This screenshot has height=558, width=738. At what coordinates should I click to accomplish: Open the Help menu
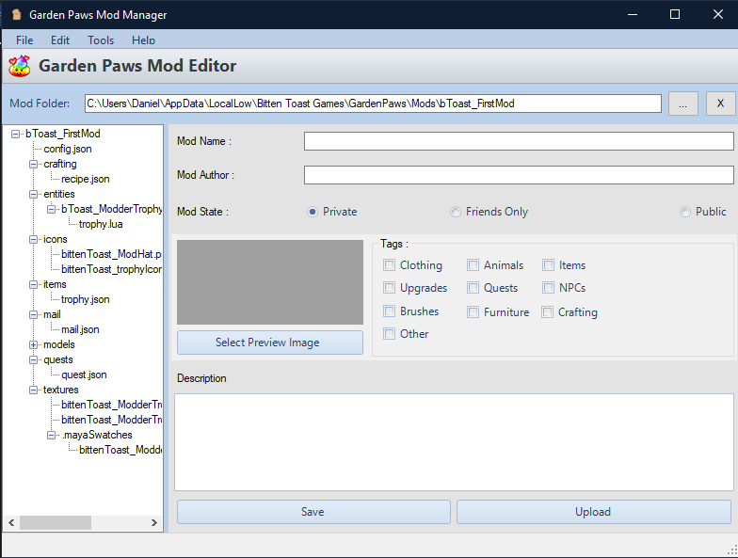[143, 40]
